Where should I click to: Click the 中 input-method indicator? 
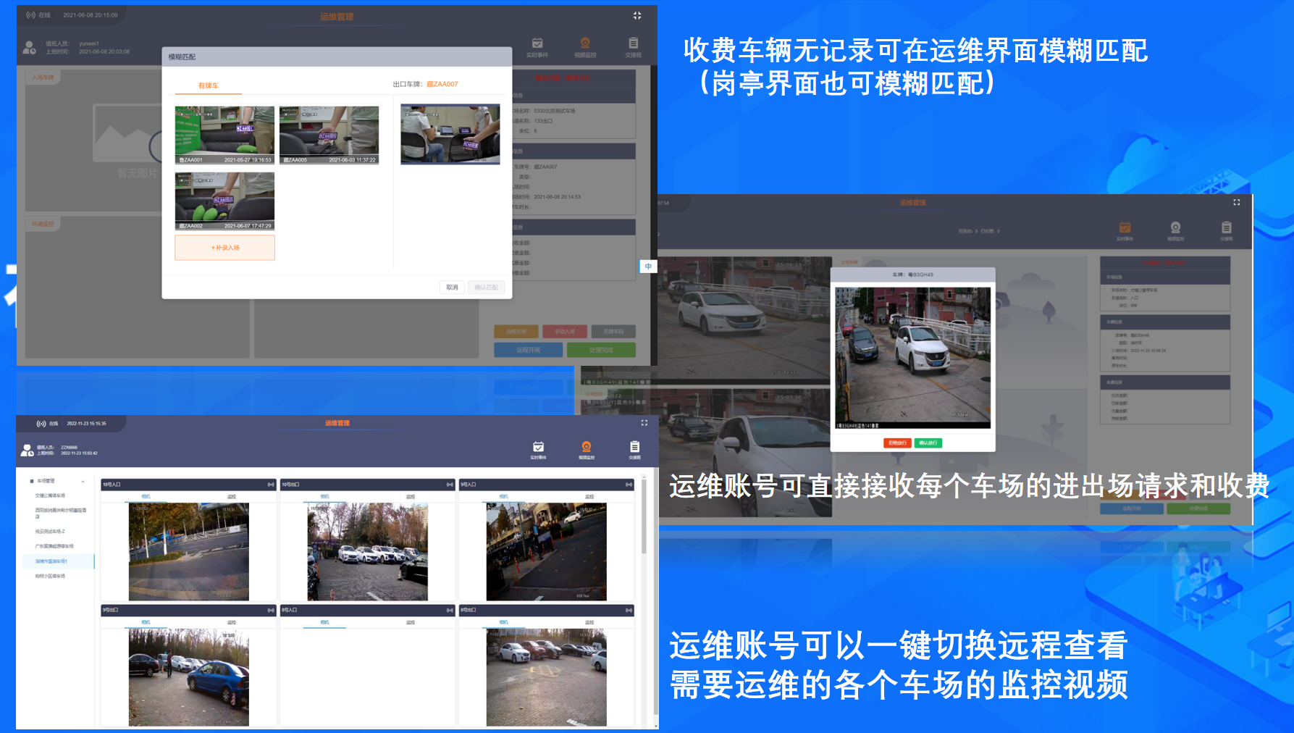648,267
